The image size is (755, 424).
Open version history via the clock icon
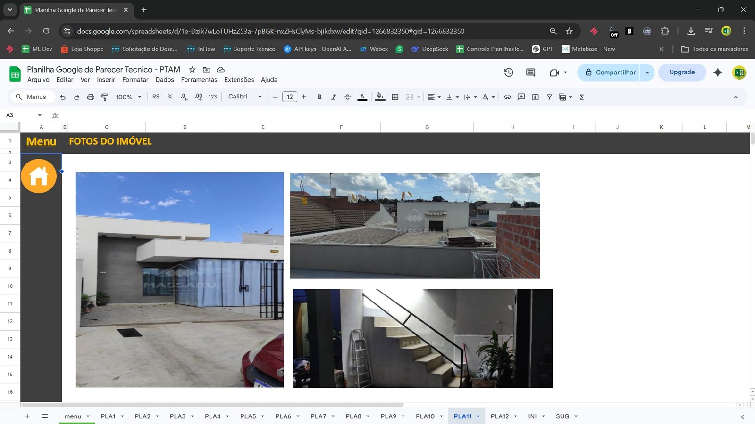pos(508,73)
